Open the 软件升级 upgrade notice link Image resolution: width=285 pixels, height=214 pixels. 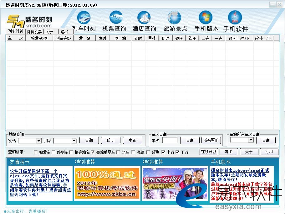tap(40, 183)
